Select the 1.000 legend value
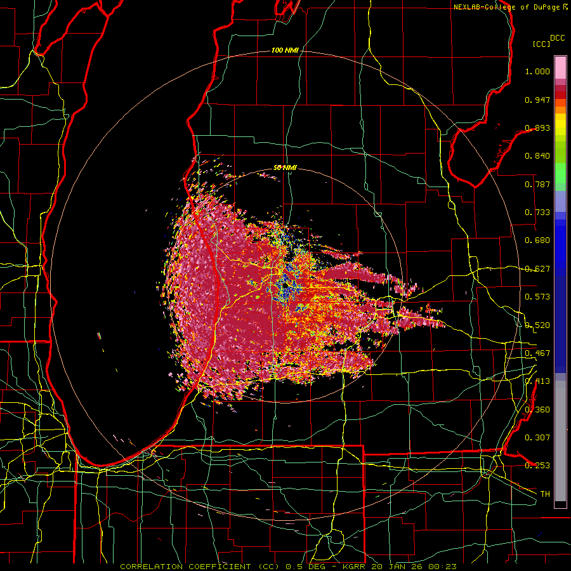The image size is (571, 571). pos(537,71)
